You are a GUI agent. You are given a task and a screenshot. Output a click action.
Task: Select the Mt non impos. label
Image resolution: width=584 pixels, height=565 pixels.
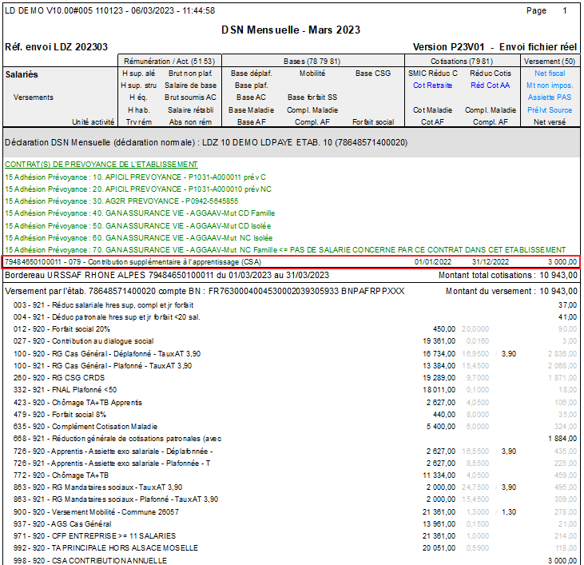point(550,86)
